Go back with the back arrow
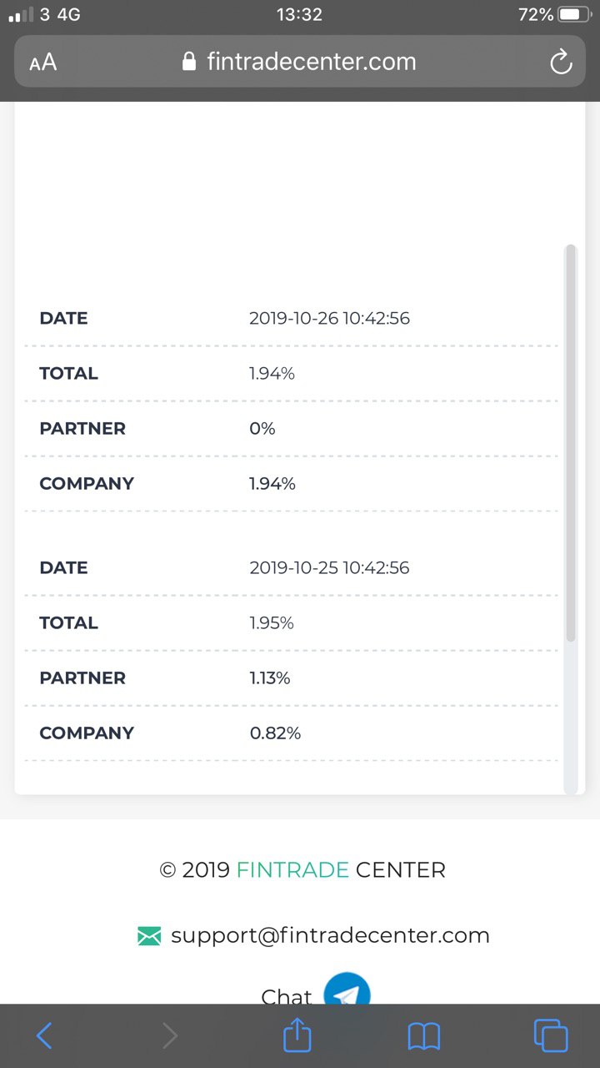Viewport: 600px width, 1068px height. (x=44, y=1035)
